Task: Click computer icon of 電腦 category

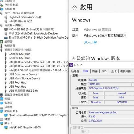Action: tap(2, 99)
